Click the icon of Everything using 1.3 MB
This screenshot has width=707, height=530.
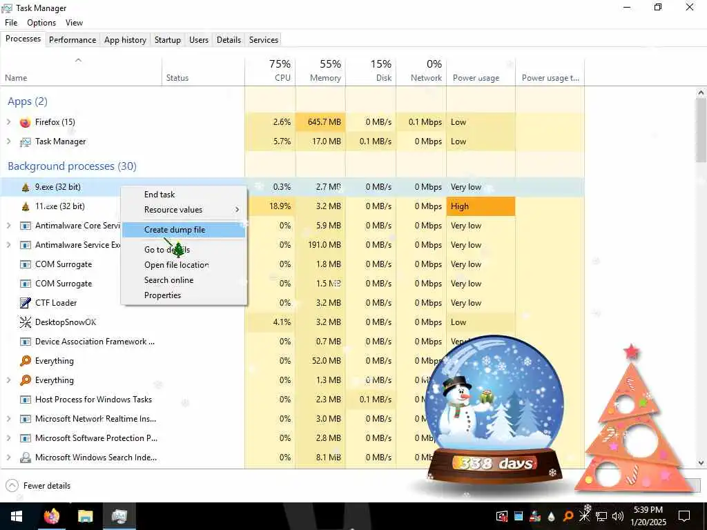pyautogui.click(x=26, y=380)
